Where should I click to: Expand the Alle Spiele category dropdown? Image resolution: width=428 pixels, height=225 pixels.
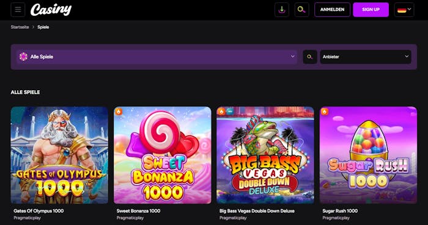pyautogui.click(x=157, y=57)
